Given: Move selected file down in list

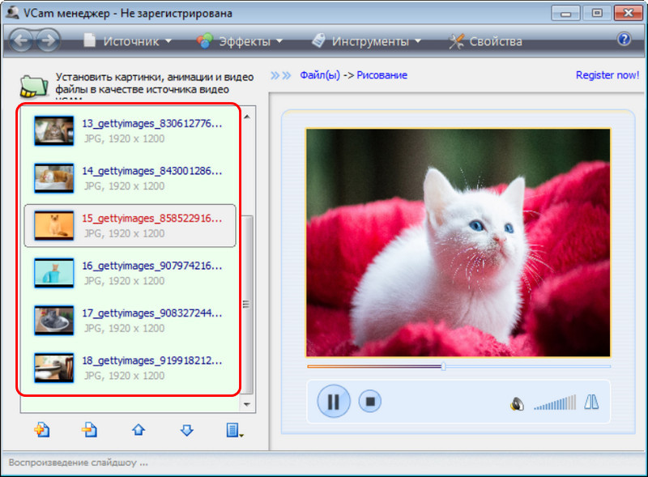Looking at the screenshot, I should pos(187,430).
